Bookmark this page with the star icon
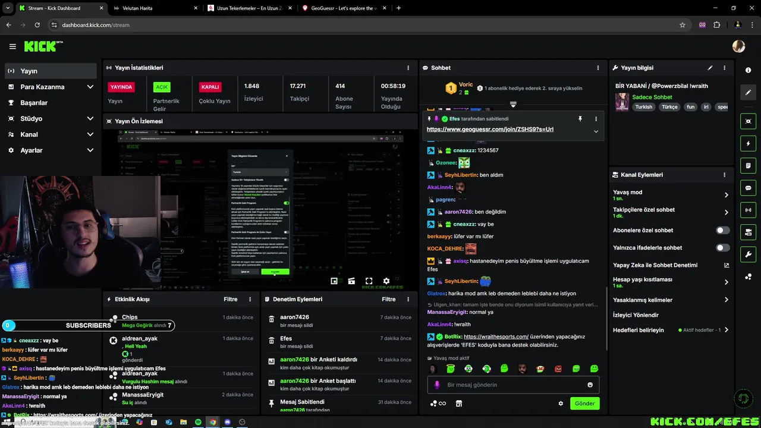761x428 pixels. (x=683, y=25)
